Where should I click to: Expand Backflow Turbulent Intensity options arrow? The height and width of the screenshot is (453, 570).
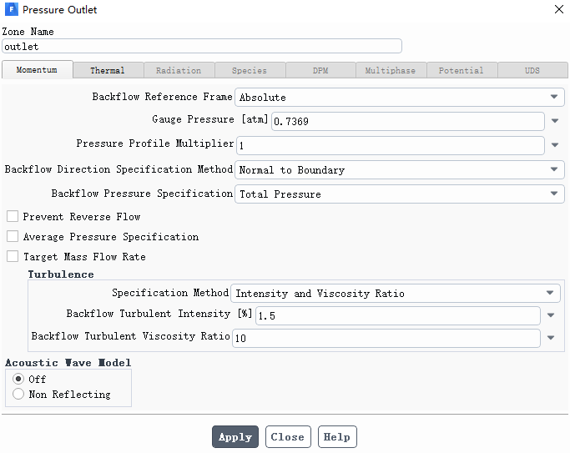tap(551, 316)
